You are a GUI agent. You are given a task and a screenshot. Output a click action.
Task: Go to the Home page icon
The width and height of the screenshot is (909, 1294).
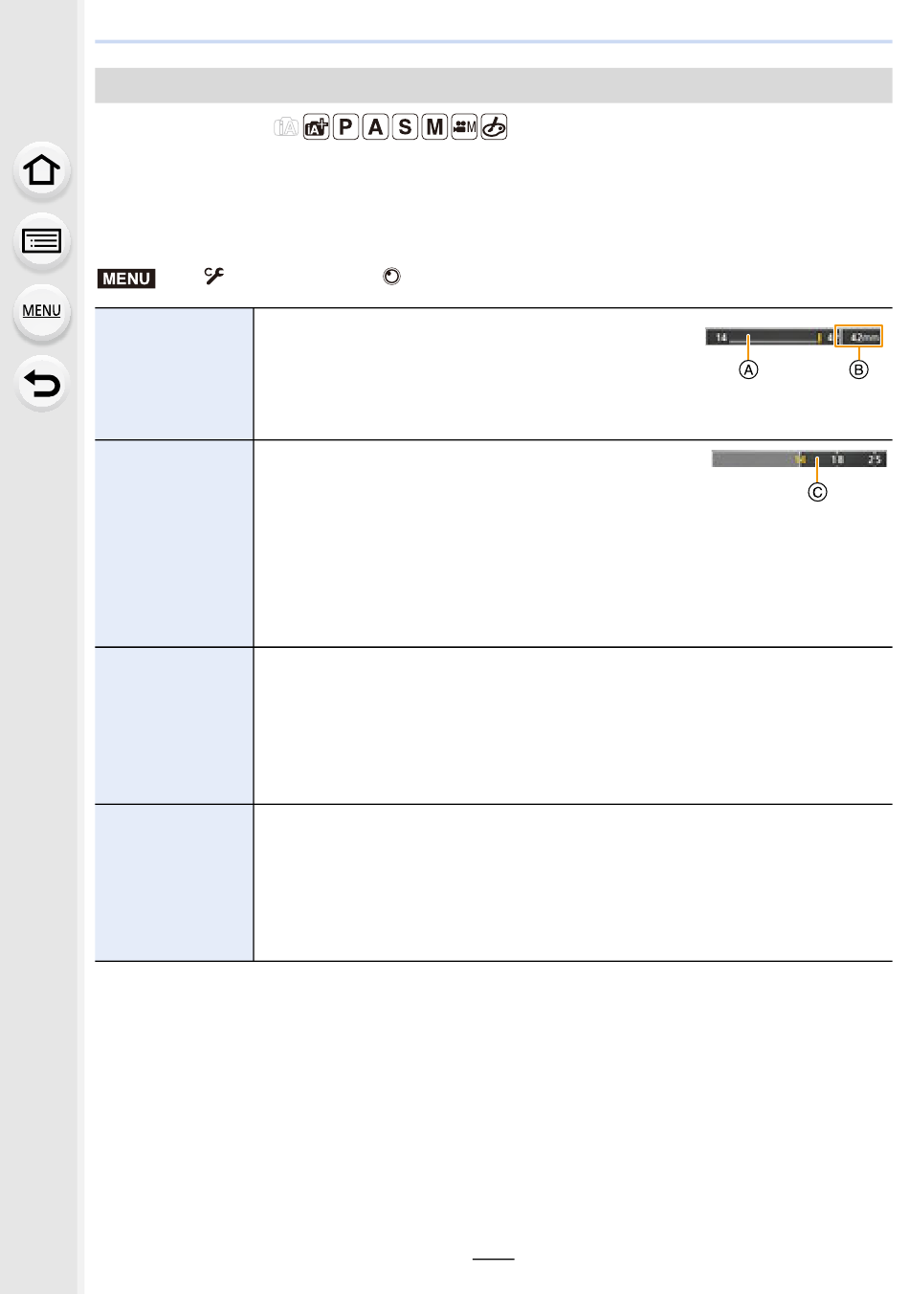point(41,171)
